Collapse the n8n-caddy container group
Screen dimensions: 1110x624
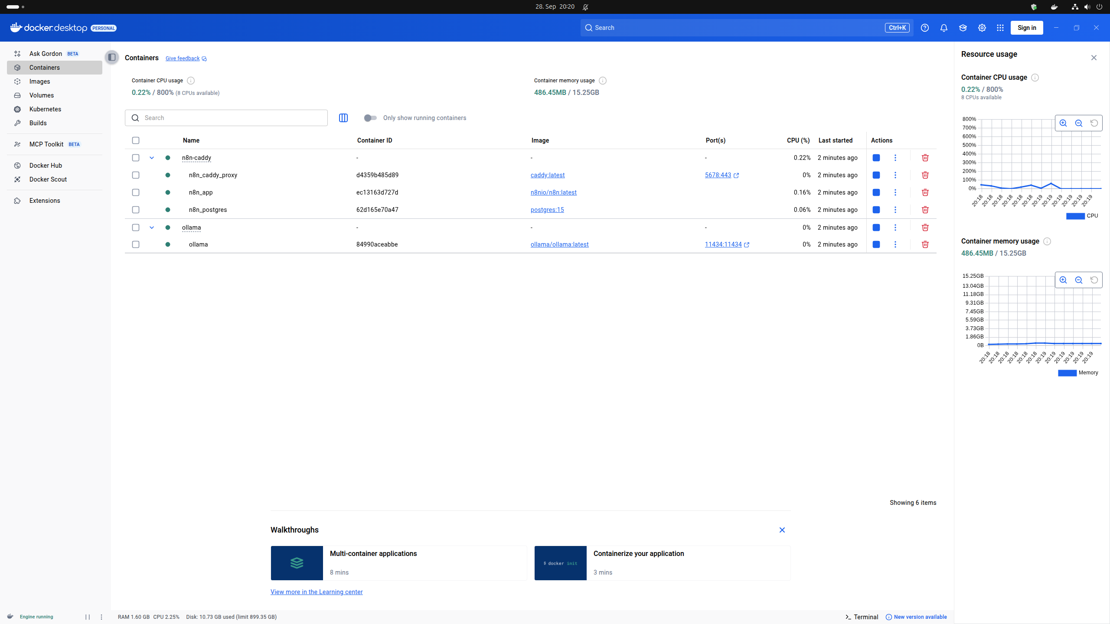tap(151, 158)
